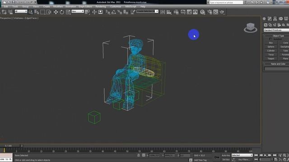
Task: Select the Move transform tool
Action: click(x=56, y=12)
